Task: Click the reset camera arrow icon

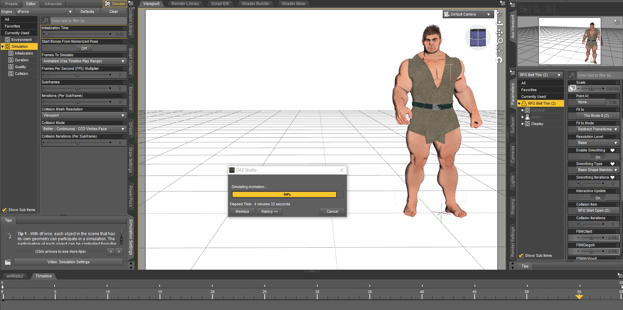Action: [x=499, y=60]
